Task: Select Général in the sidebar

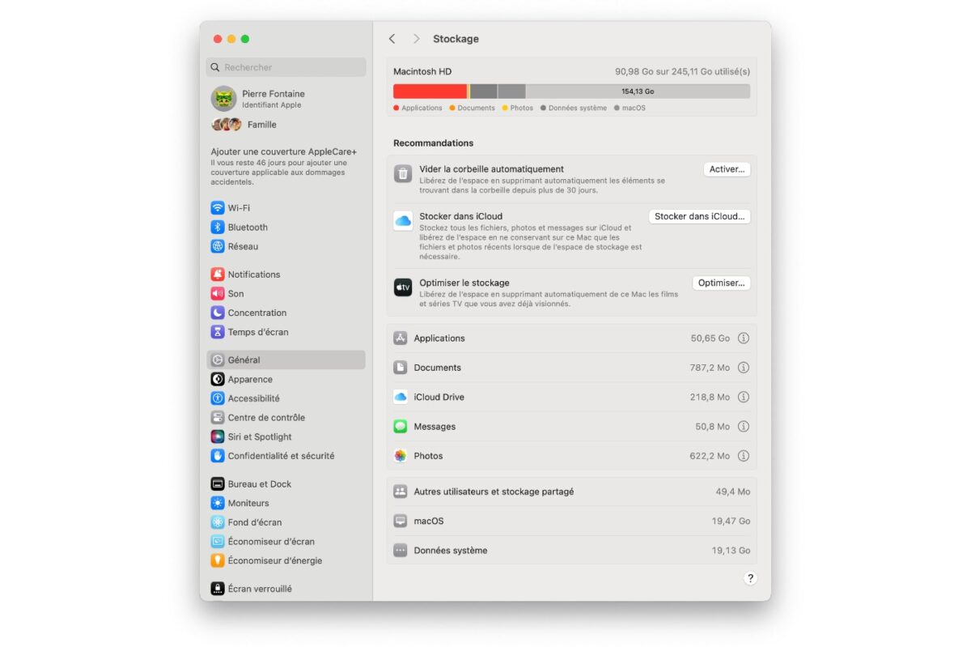Action: (x=286, y=360)
